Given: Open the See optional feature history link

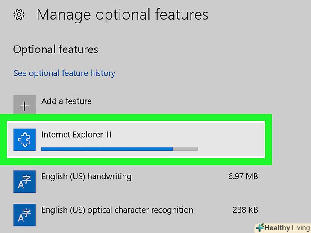Looking at the screenshot, I should pos(64,73).
